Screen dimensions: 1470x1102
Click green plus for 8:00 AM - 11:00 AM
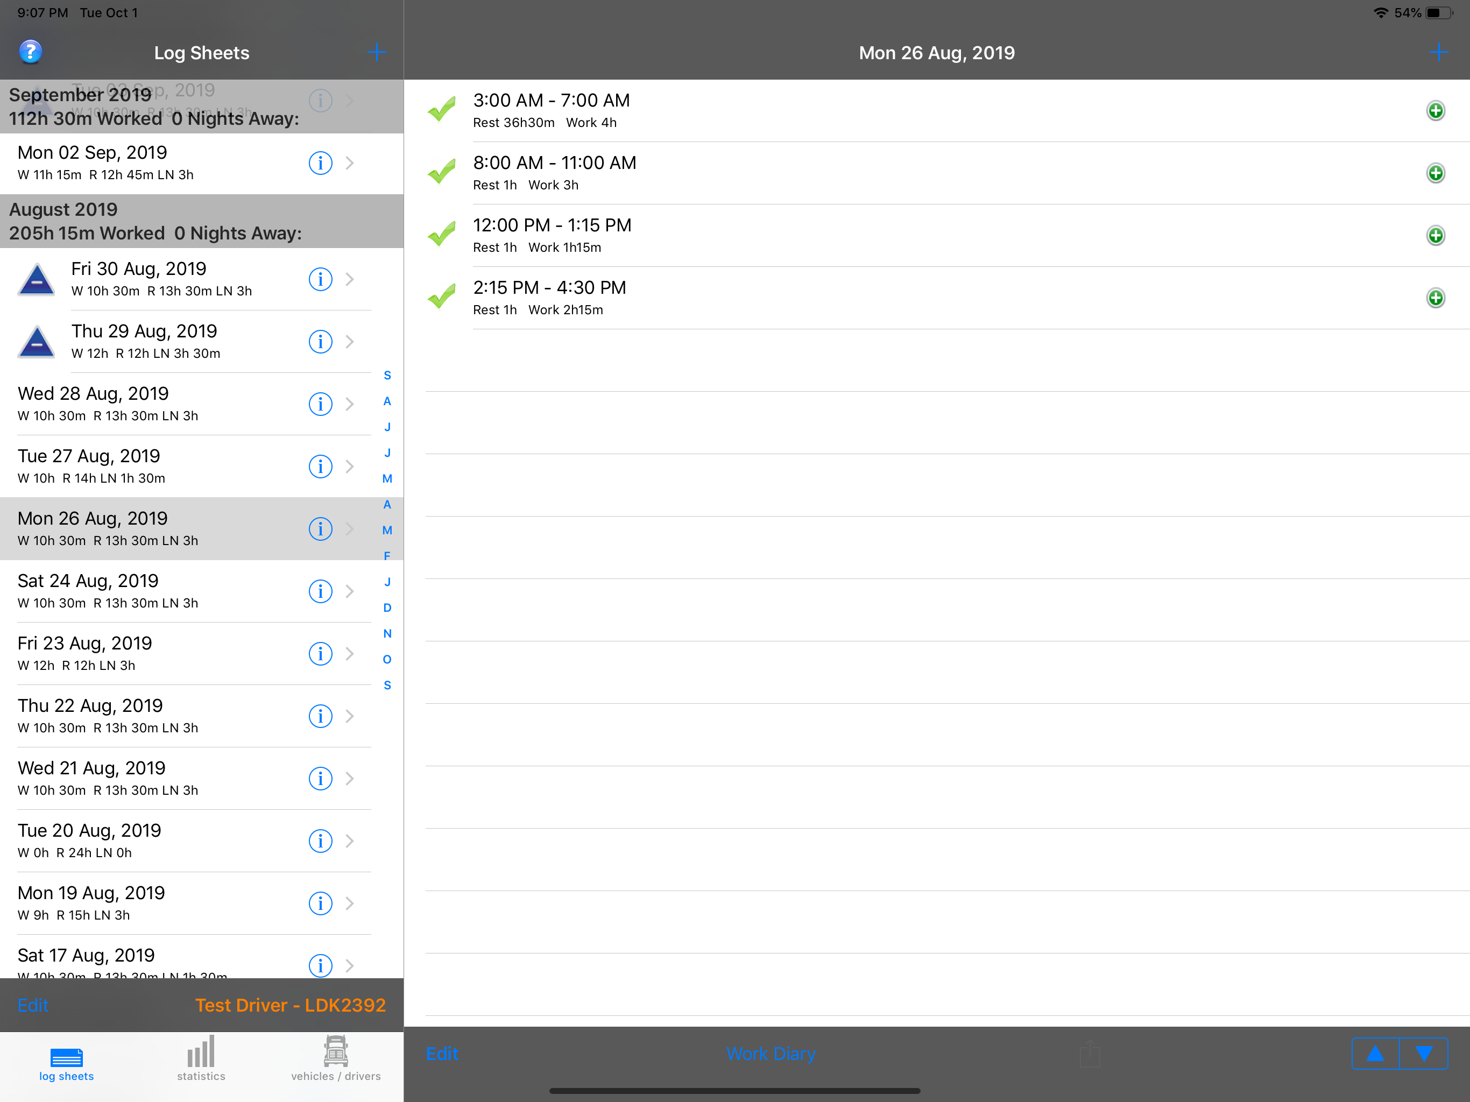1436,173
